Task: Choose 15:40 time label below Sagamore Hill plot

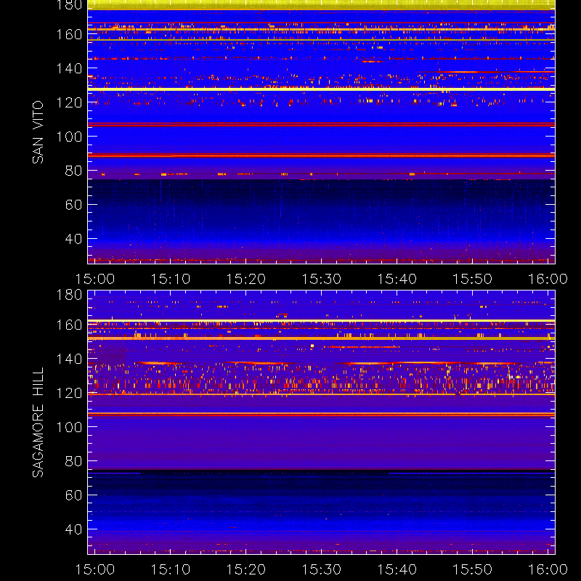Action: 397,569
